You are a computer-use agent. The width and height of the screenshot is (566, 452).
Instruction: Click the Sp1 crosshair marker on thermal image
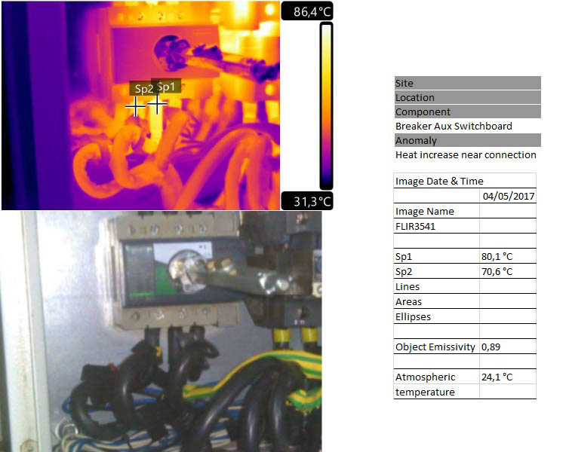click(157, 104)
